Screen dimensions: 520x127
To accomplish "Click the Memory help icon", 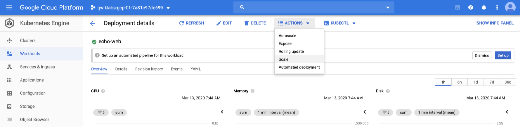I will point(253,91).
